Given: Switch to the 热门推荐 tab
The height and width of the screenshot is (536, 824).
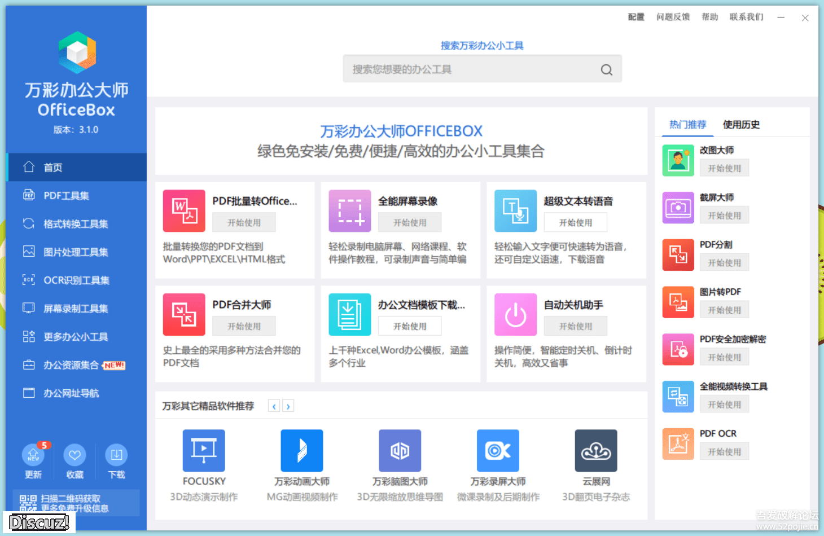Looking at the screenshot, I should click(687, 125).
